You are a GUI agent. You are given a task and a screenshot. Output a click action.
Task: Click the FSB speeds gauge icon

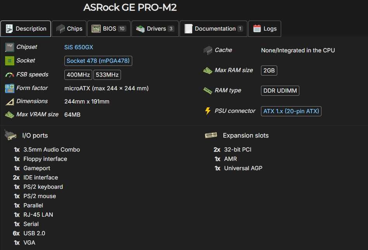[x=10, y=75]
